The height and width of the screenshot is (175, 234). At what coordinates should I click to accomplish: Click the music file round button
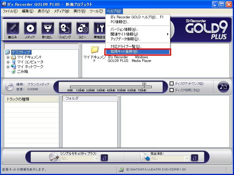point(223,87)
